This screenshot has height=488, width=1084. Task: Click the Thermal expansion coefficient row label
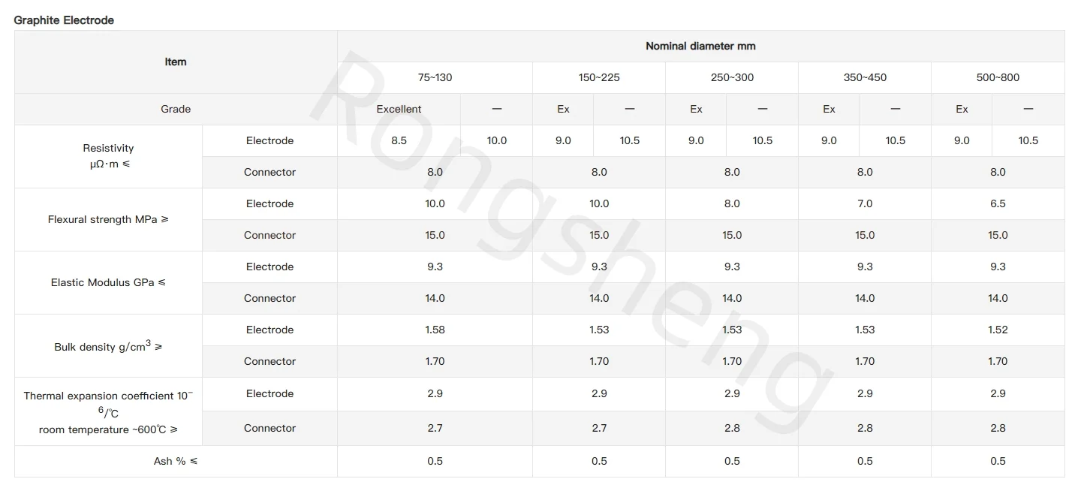108,412
